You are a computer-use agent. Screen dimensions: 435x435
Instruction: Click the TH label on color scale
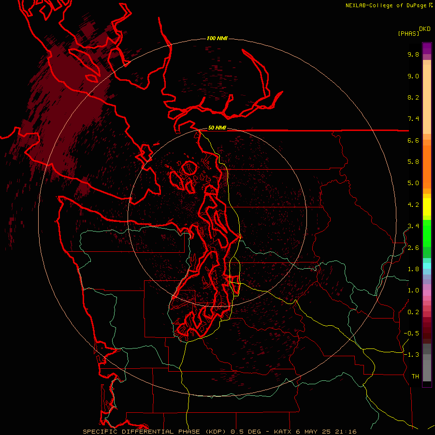tap(415, 377)
